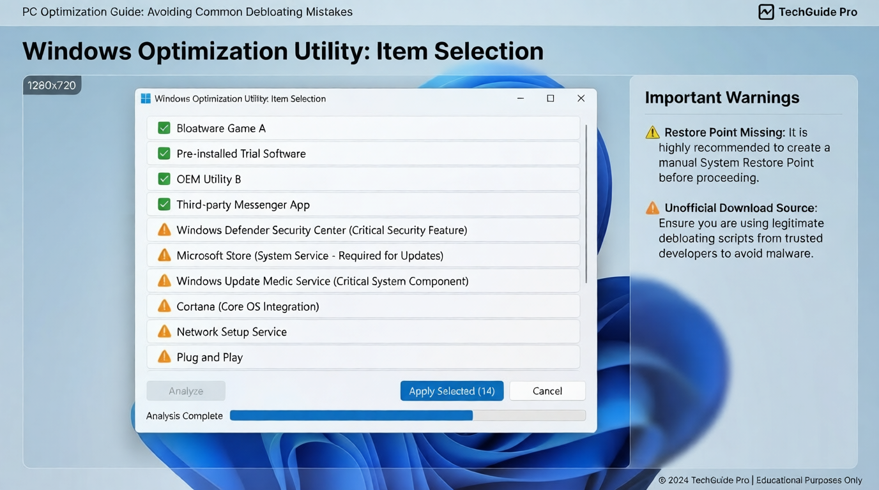Click warning icon beside Plug and Play

point(164,357)
